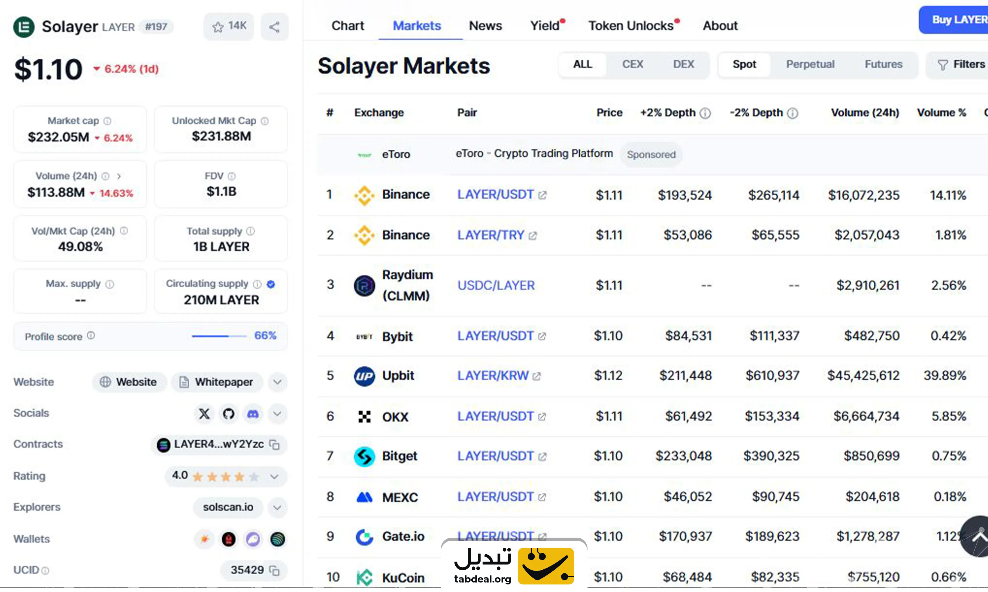Expand the Explorers dropdown chevron
Screen dimensions: 988x592
(278, 508)
